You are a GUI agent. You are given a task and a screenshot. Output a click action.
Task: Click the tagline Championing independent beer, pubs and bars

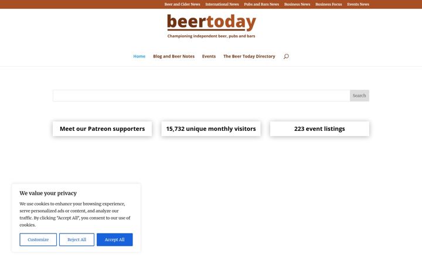pyautogui.click(x=211, y=36)
